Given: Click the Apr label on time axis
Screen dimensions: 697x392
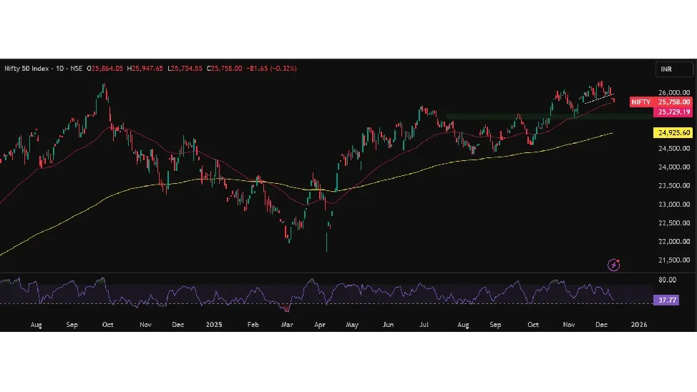Looking at the screenshot, I should [318, 325].
